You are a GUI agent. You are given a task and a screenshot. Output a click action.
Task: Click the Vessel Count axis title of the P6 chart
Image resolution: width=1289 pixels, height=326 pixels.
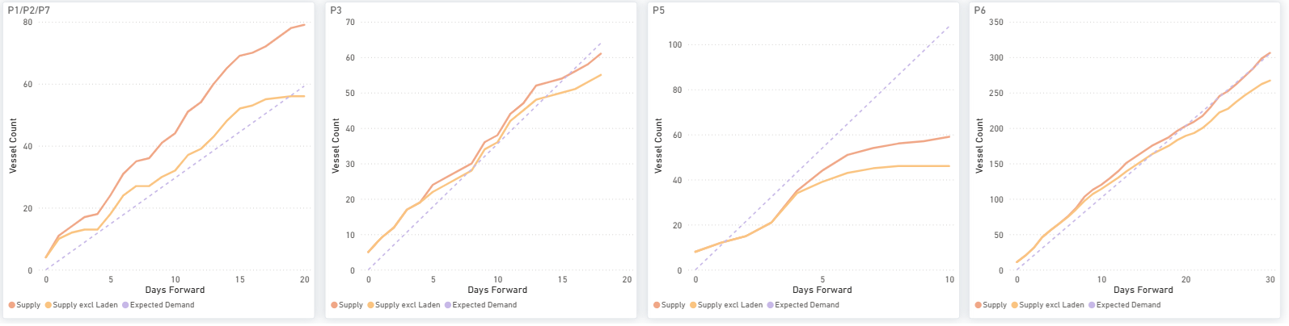979,146
